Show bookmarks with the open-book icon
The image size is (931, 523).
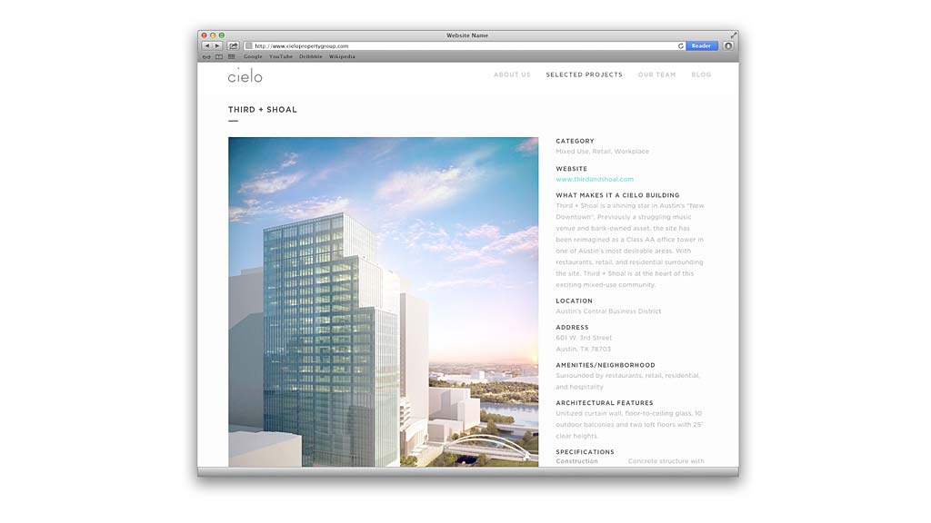click(221, 55)
